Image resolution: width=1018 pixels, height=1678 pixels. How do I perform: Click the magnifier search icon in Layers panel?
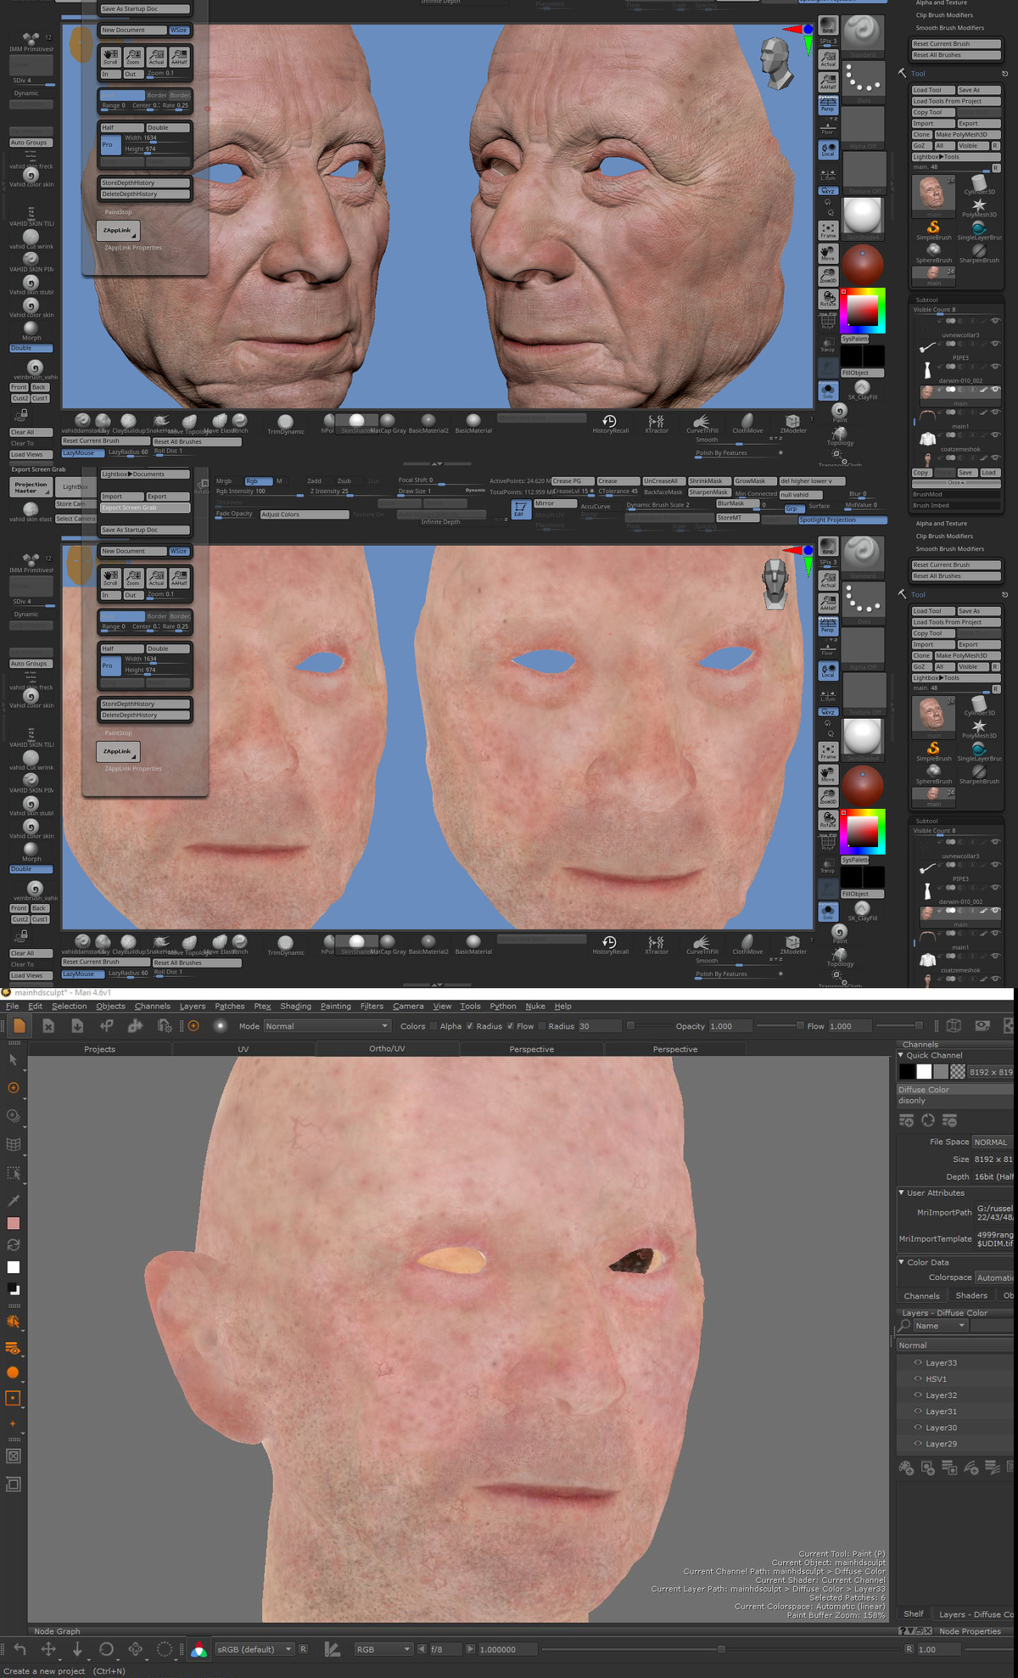pos(905,1326)
